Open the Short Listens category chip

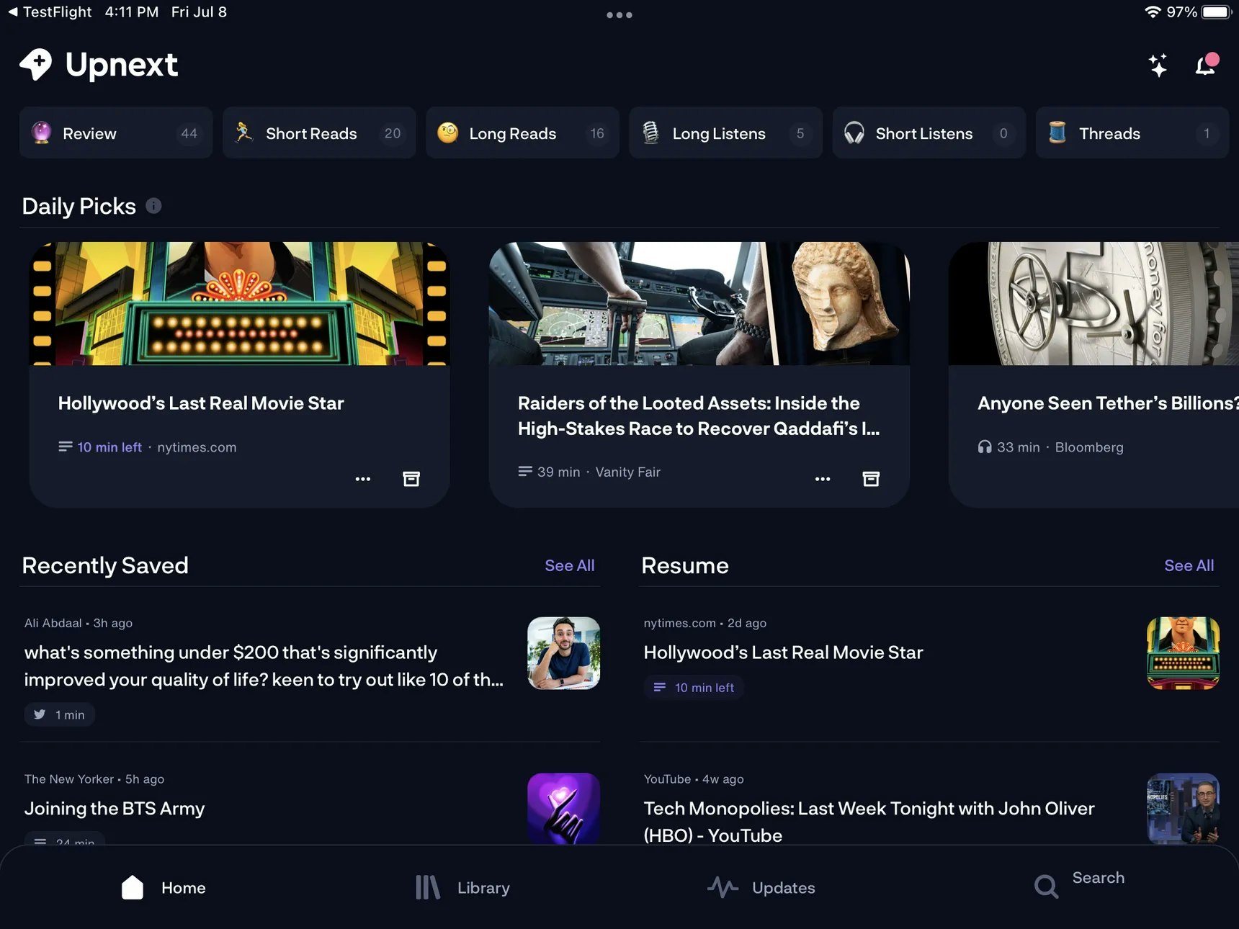click(x=929, y=133)
